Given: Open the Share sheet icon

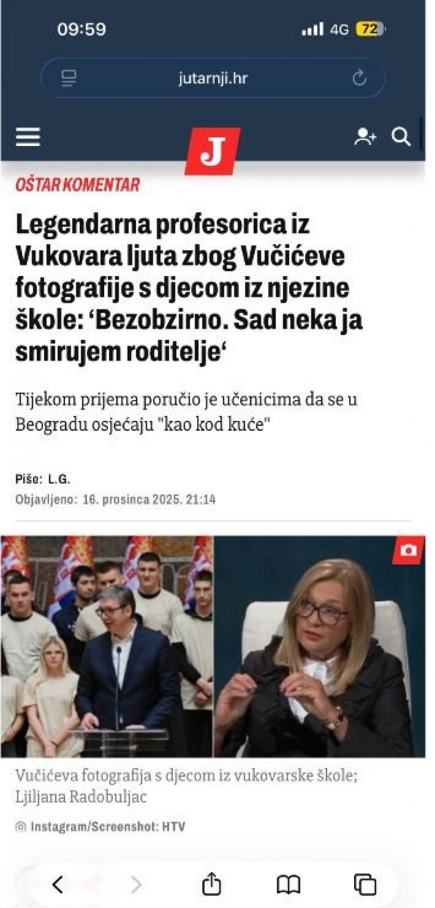Looking at the screenshot, I should 211,883.
